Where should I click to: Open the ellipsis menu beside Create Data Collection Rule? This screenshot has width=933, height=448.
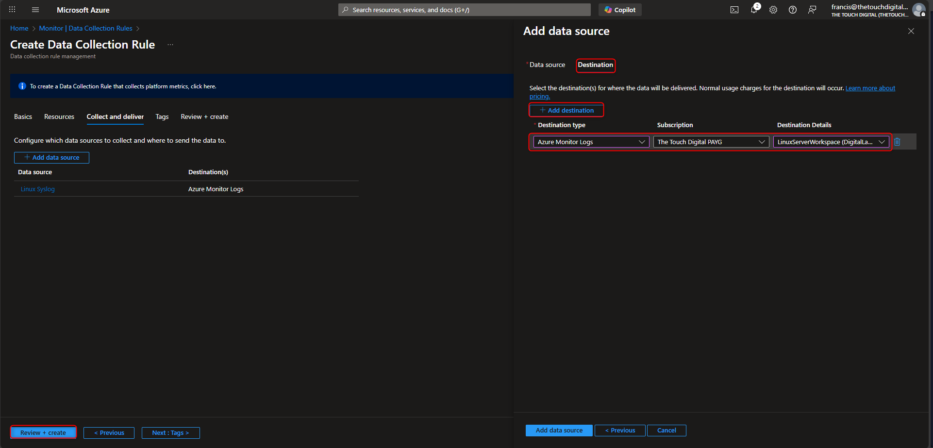[x=170, y=44]
